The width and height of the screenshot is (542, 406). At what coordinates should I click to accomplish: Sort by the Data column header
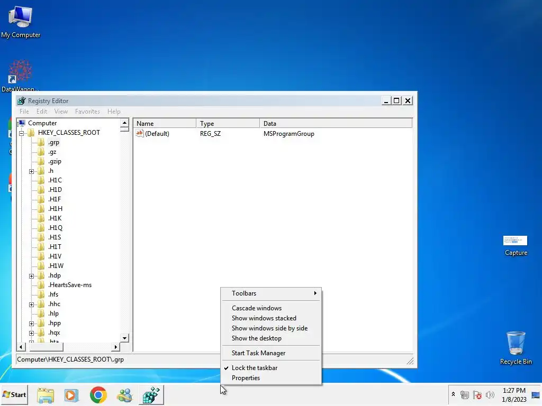tap(336, 123)
